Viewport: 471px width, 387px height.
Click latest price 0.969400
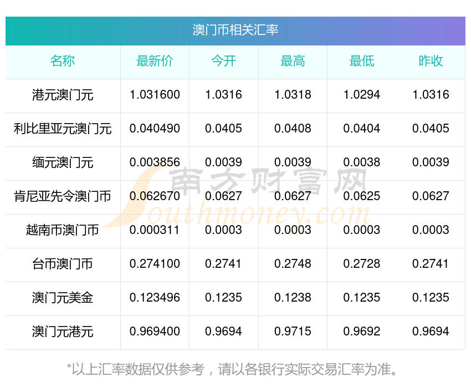click(x=155, y=332)
